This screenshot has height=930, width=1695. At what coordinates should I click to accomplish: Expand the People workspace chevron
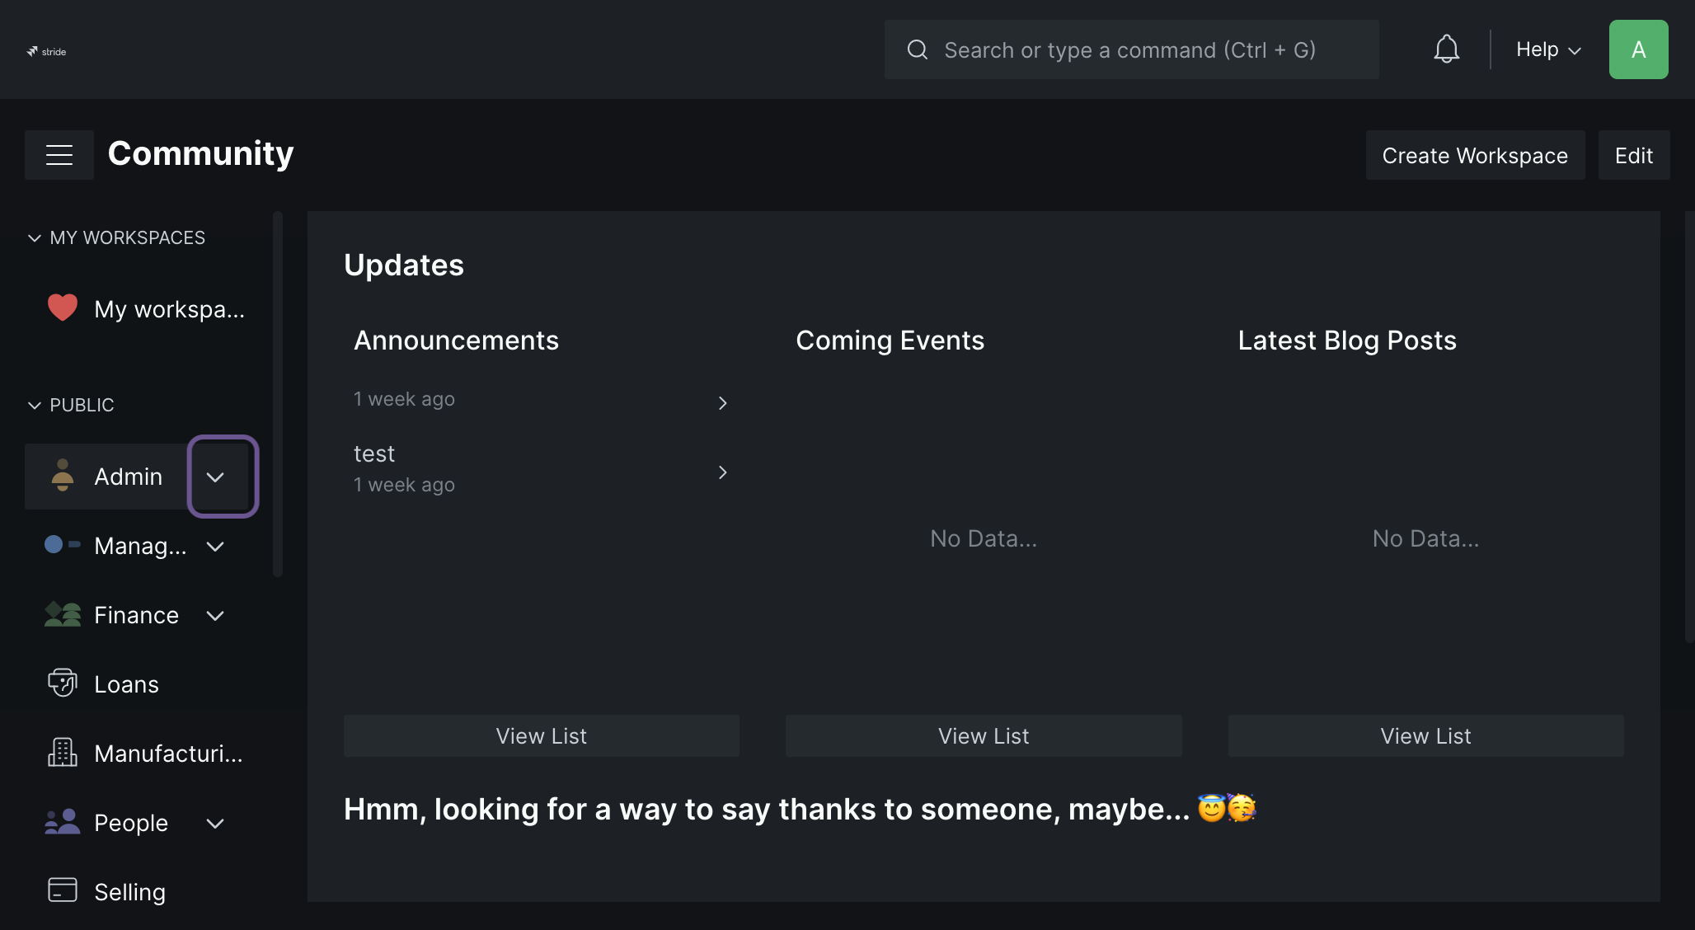215,824
